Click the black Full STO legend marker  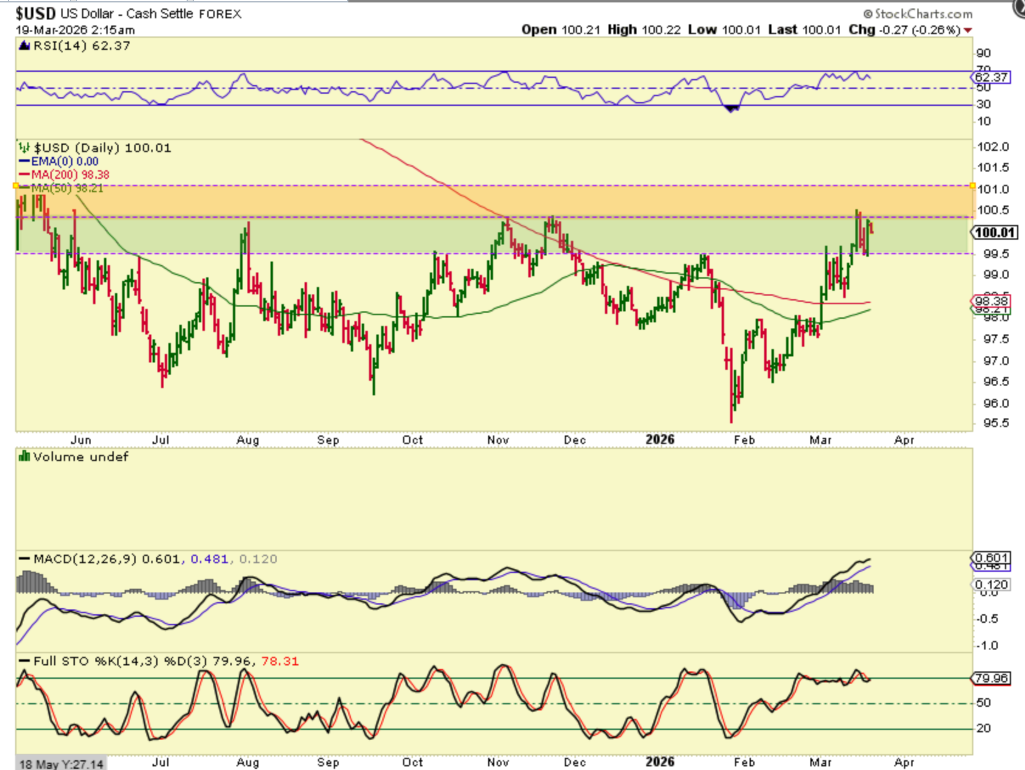[x=24, y=661]
